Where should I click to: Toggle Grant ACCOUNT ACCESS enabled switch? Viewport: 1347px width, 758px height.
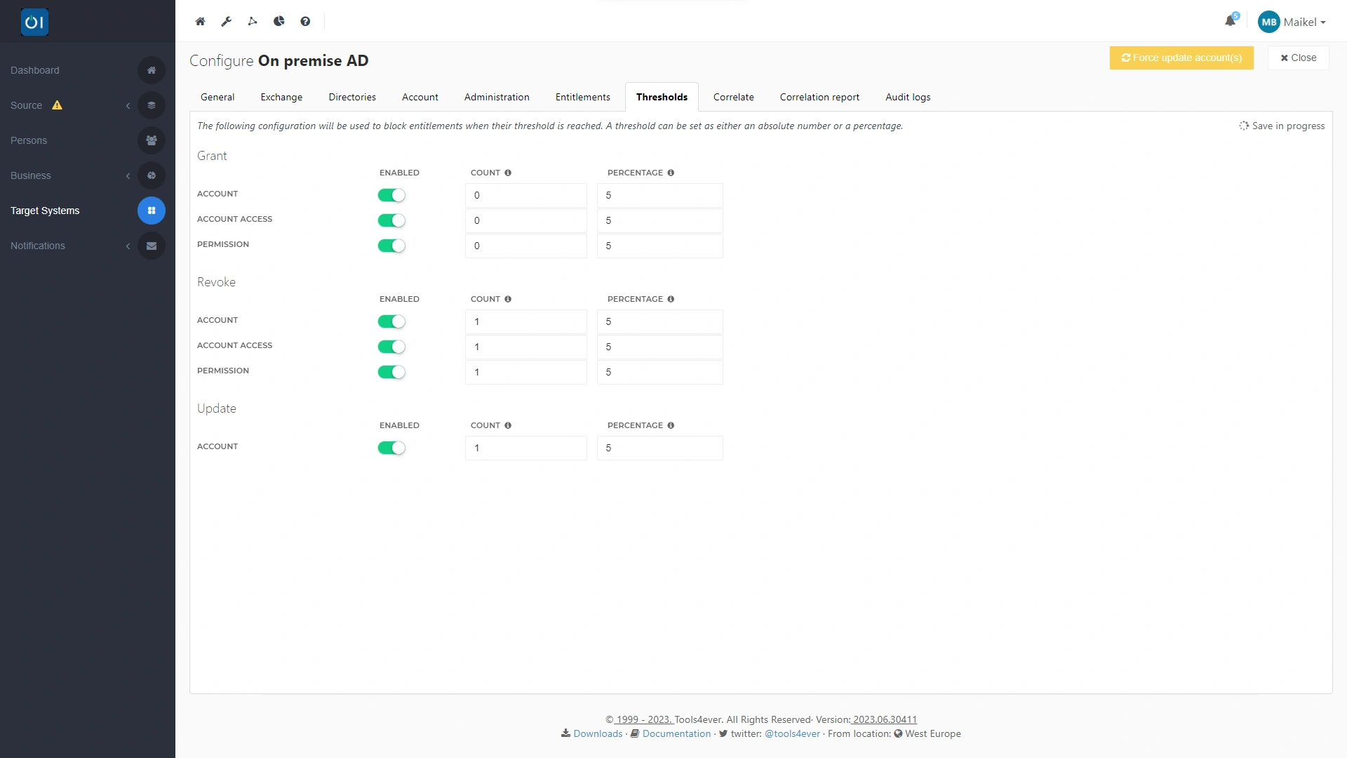391,220
